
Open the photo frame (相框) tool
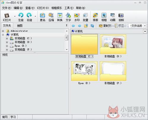(x=104, y=17)
